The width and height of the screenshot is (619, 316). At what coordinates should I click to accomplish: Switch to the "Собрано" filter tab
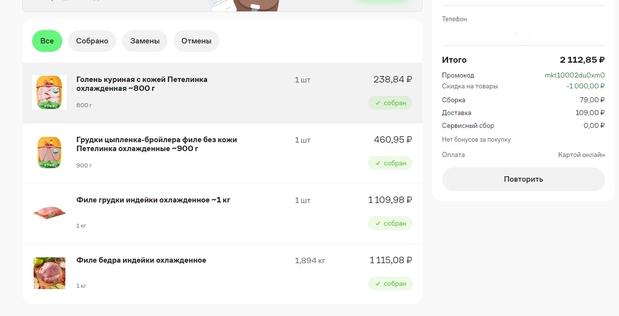[92, 41]
